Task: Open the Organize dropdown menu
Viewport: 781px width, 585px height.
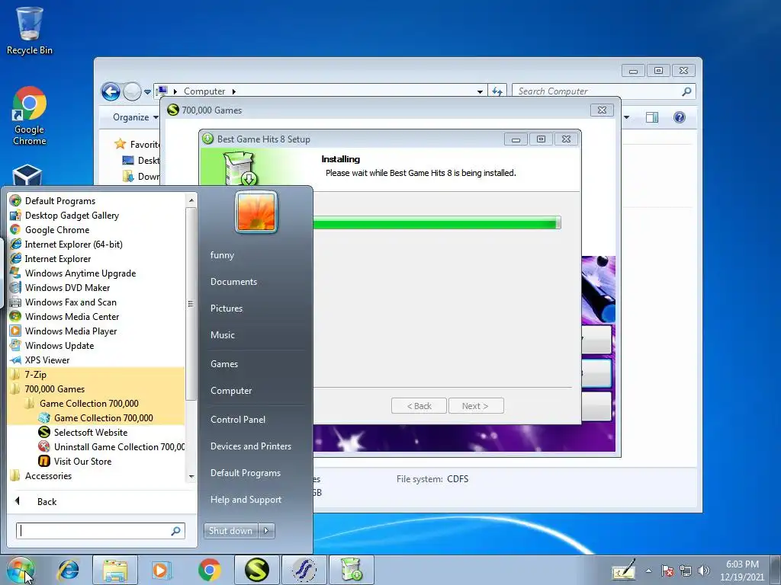Action: pos(135,117)
